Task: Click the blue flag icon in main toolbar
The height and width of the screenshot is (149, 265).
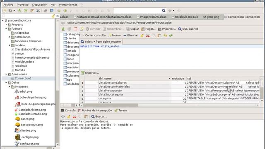Action: [x=51, y=11]
